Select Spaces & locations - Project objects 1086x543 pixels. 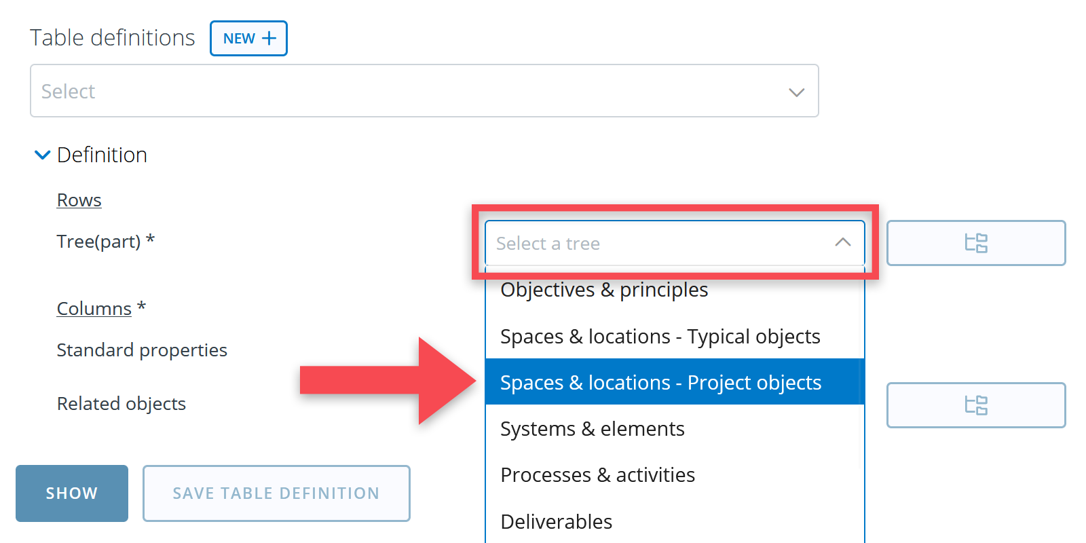pos(660,383)
